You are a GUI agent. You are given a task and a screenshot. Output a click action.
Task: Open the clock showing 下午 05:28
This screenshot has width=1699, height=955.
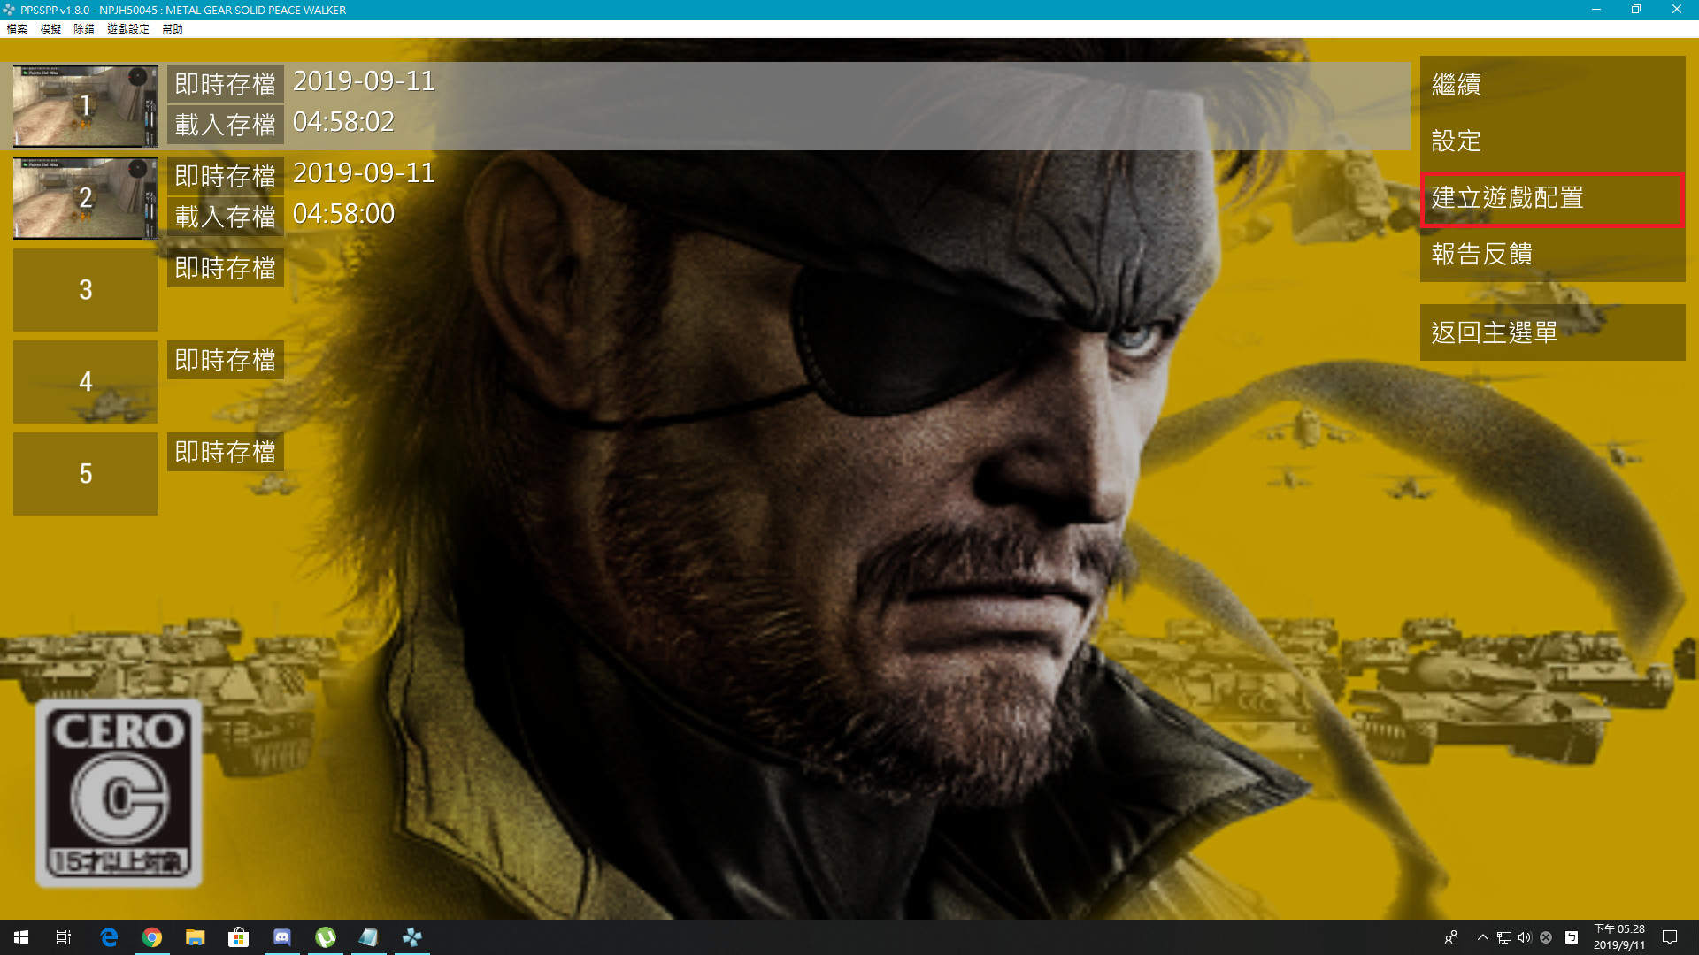coord(1619,937)
